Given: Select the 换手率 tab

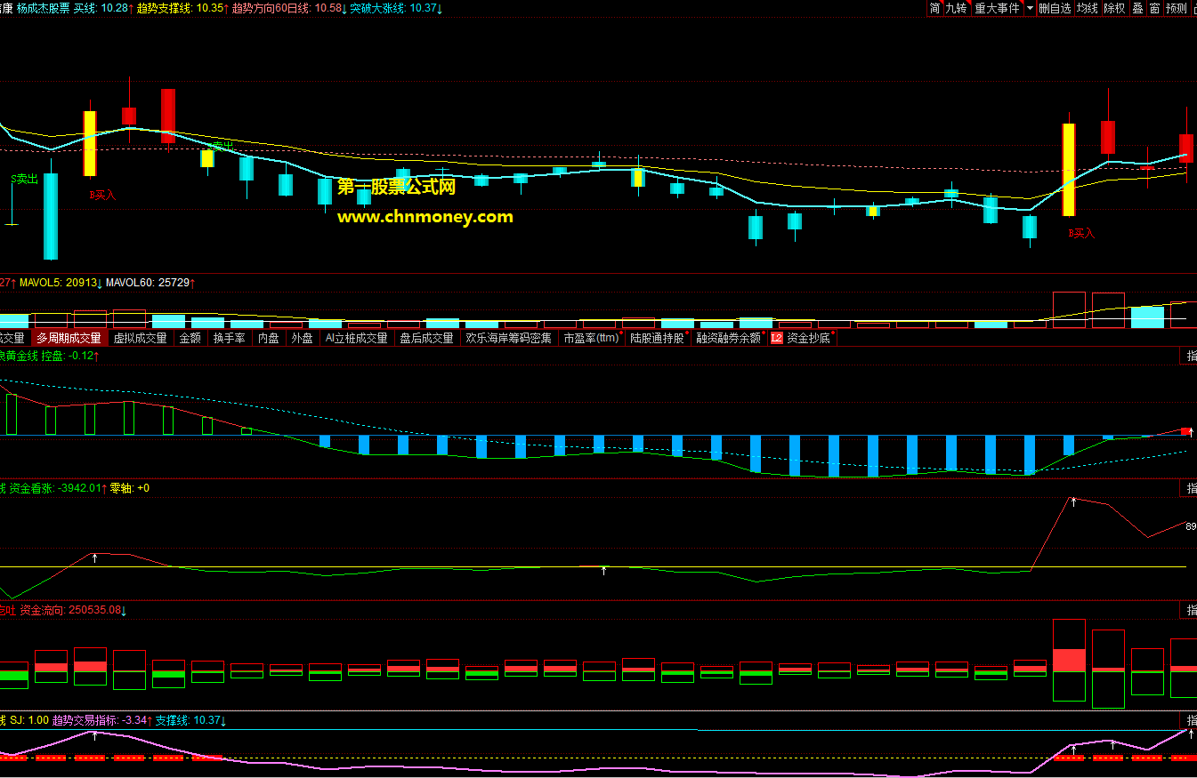Looking at the screenshot, I should point(229,338).
